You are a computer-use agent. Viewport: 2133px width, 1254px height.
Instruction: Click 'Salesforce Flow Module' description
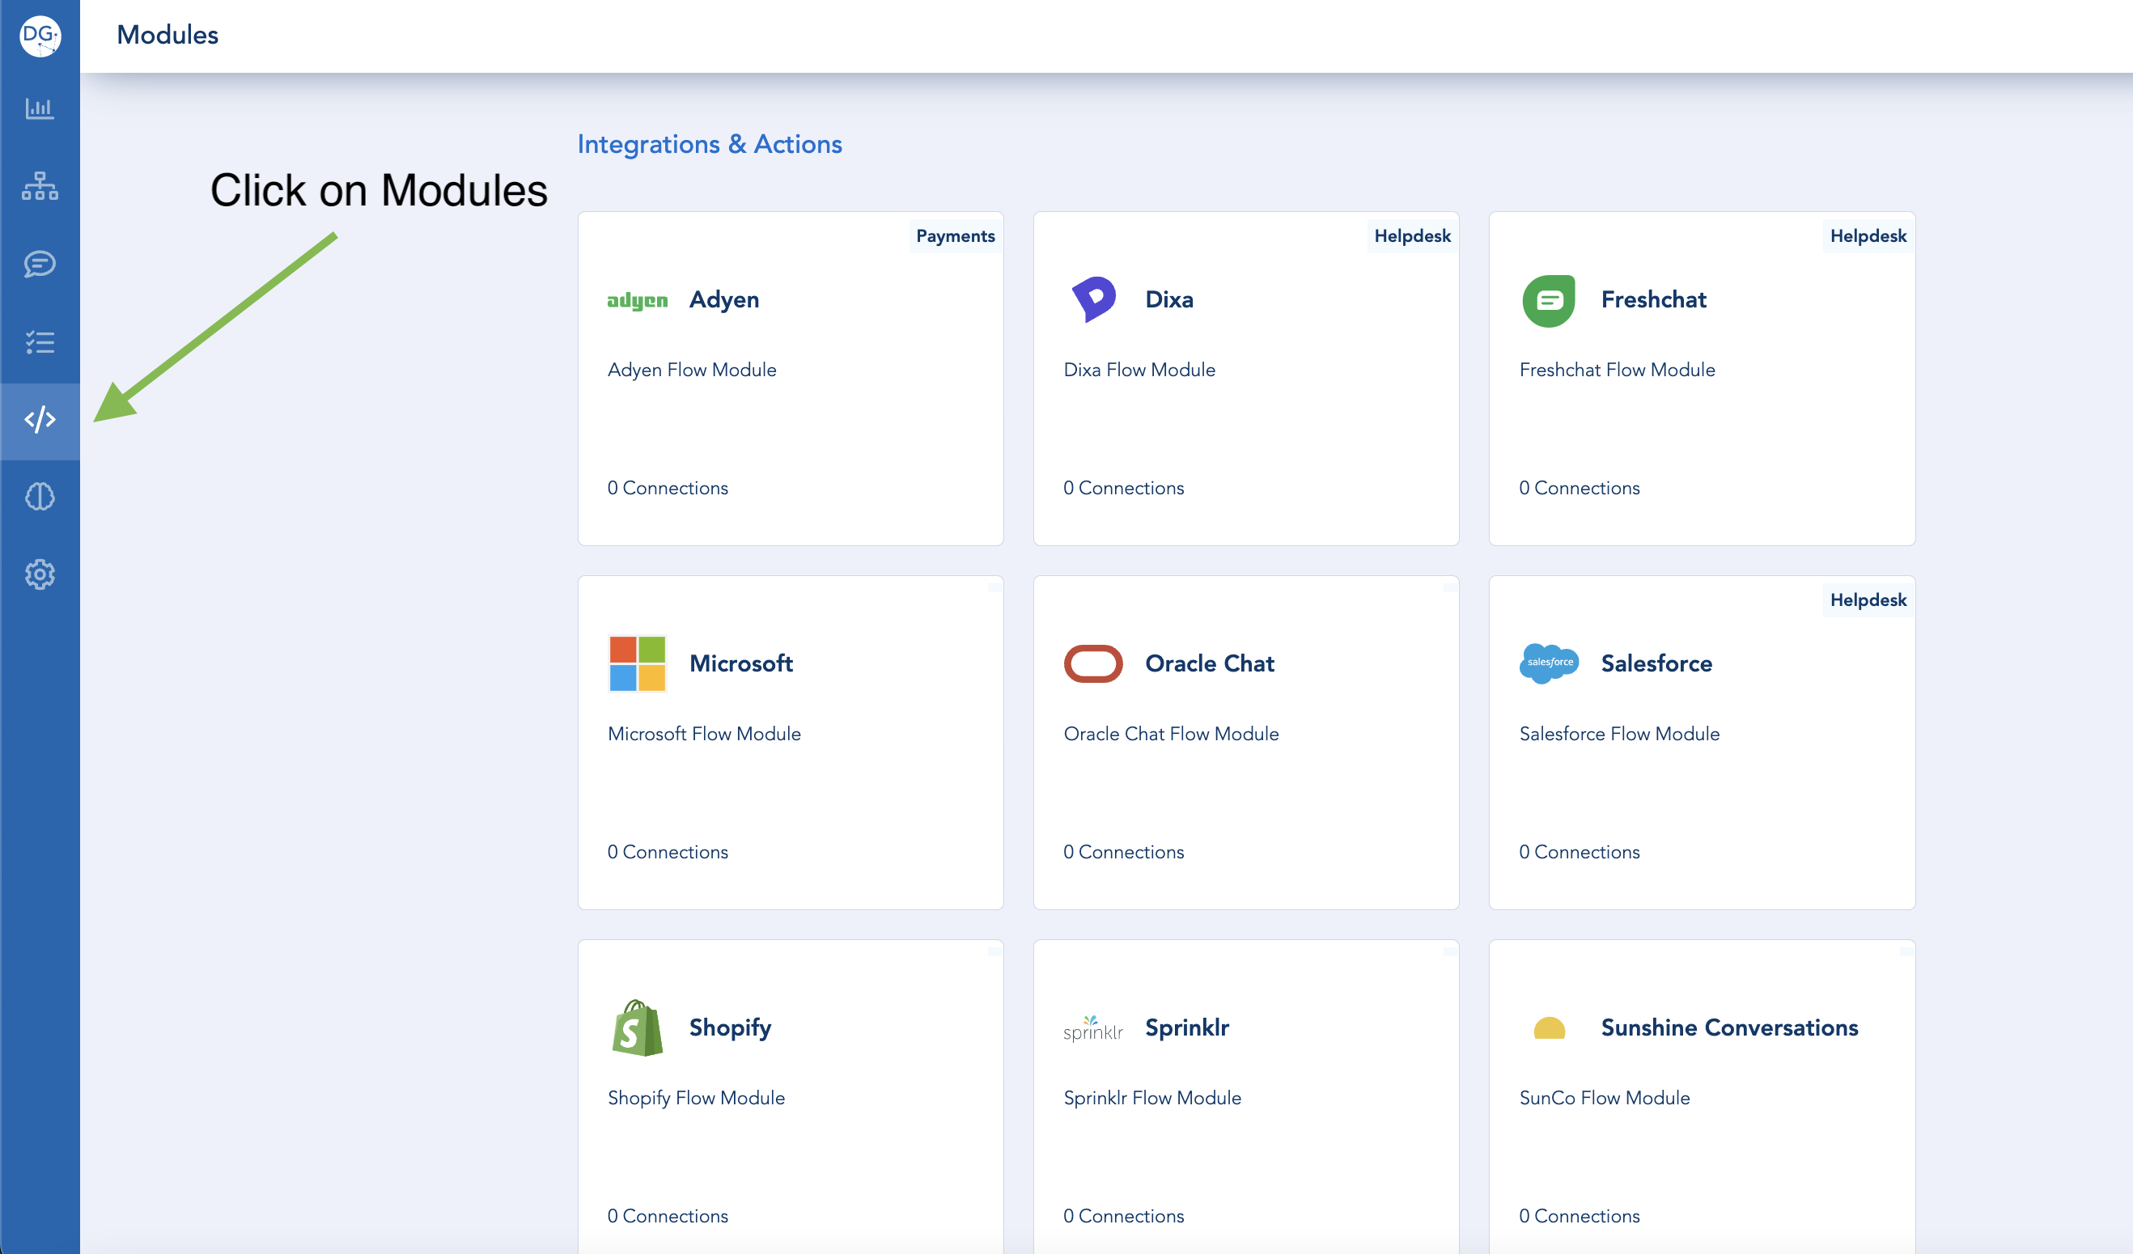(x=1619, y=734)
